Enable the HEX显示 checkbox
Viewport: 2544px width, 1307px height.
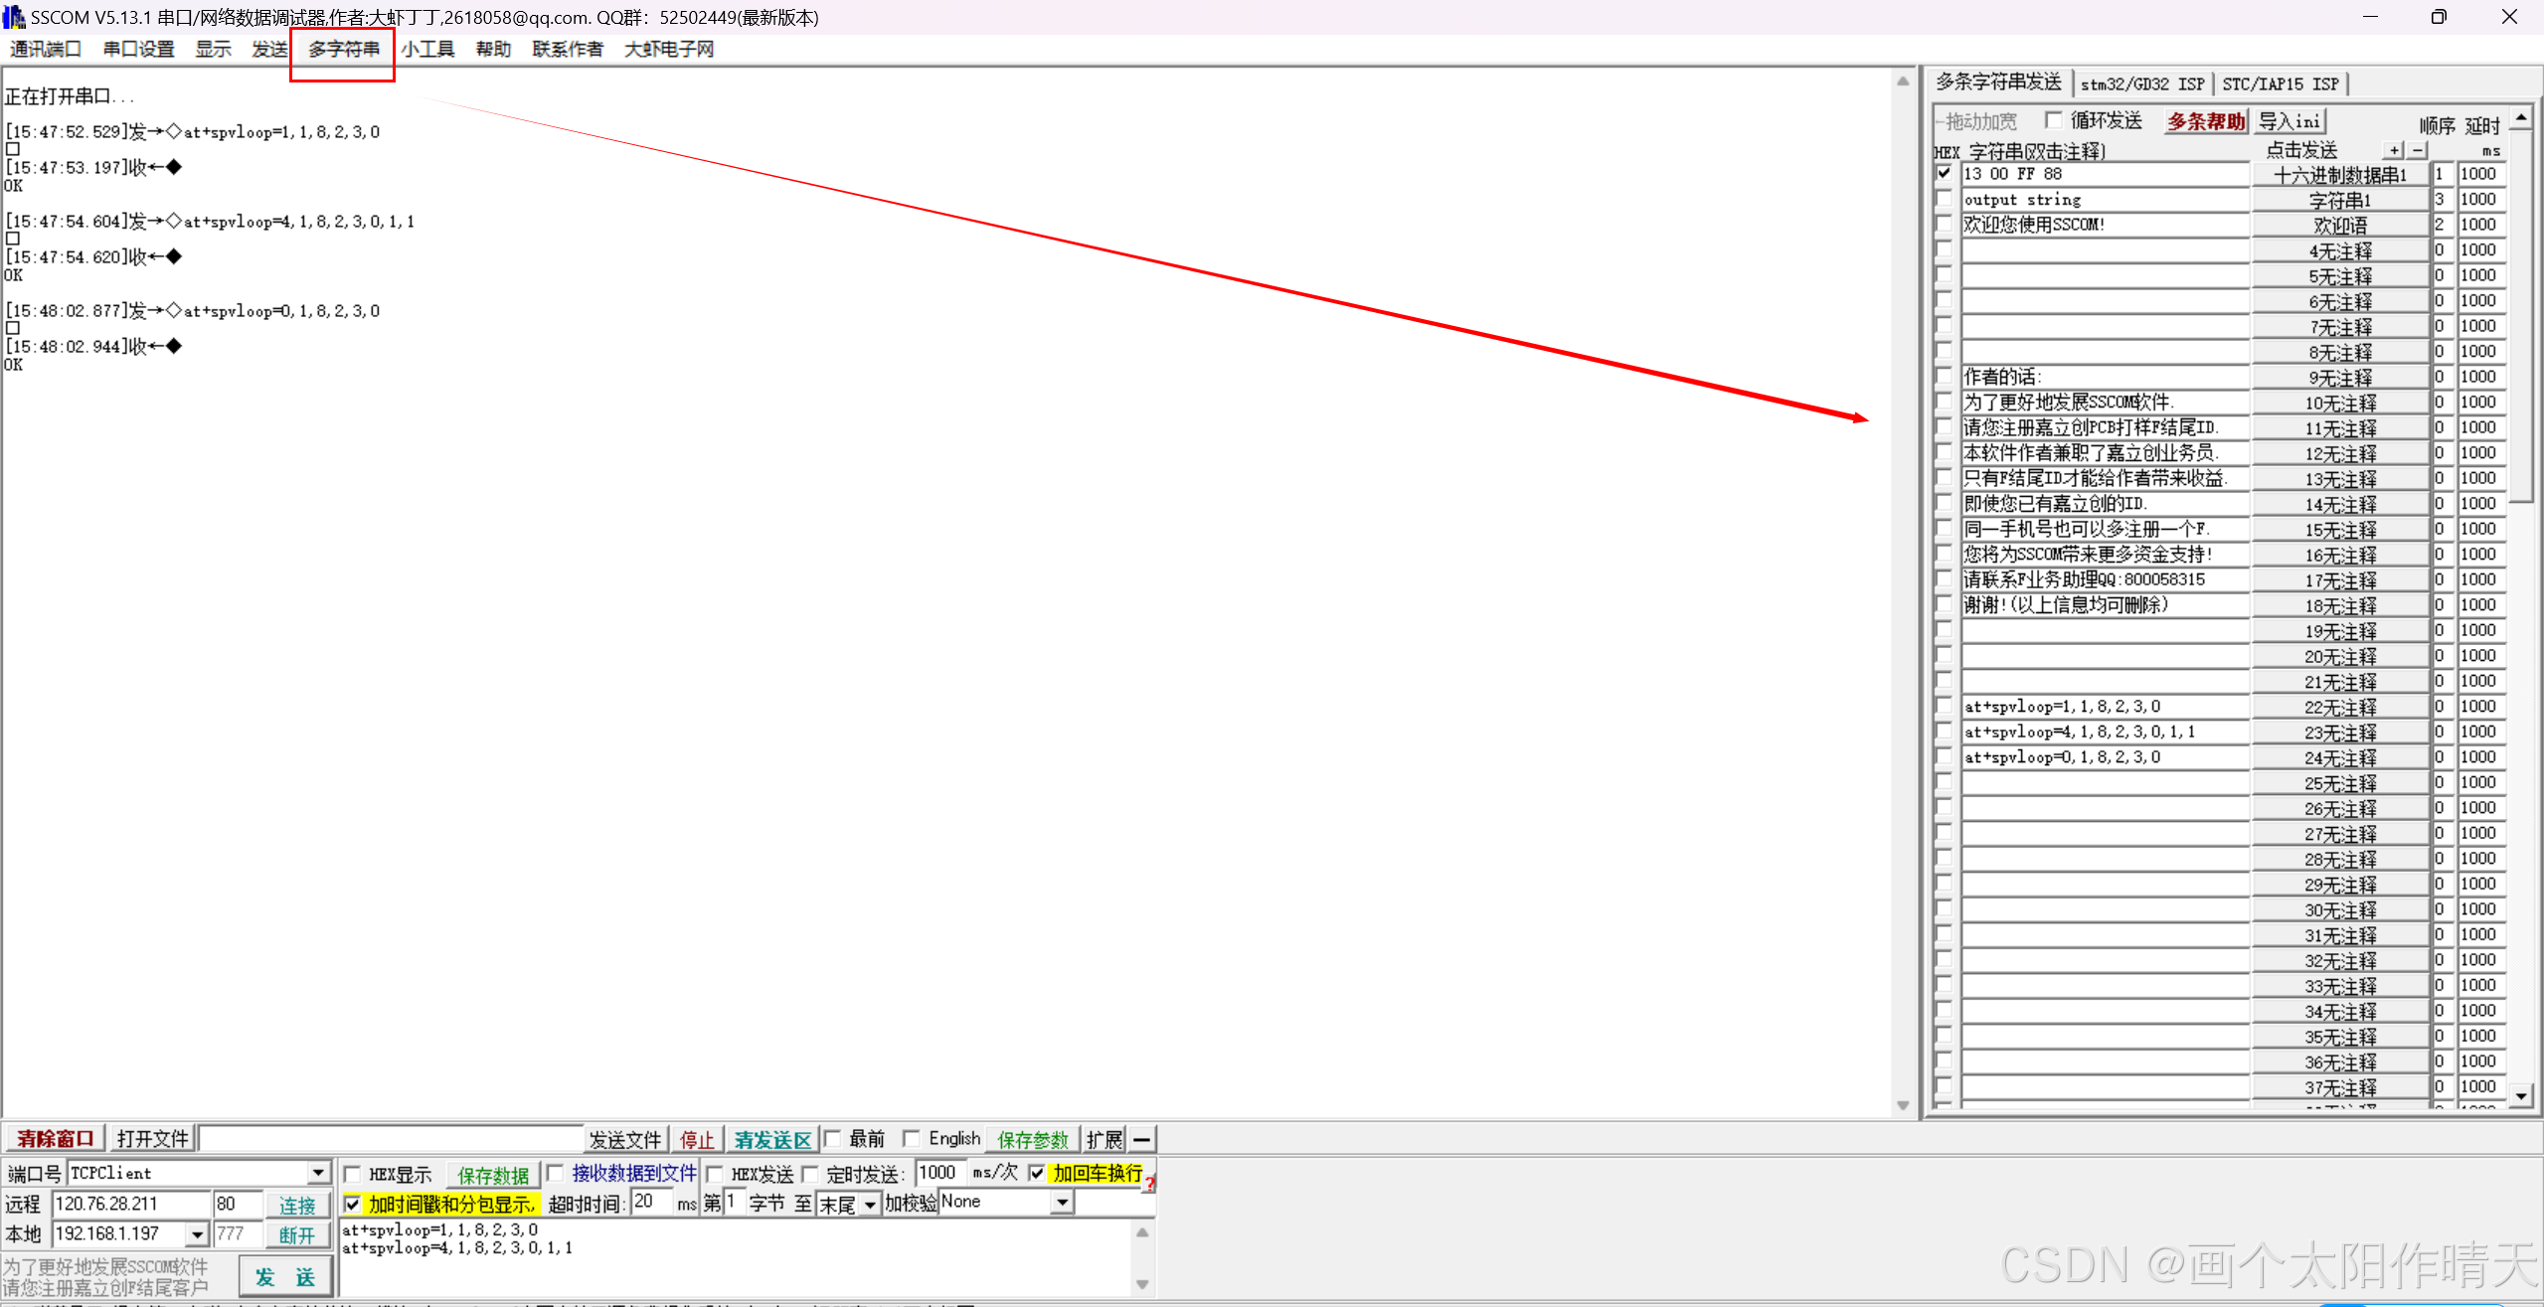(352, 1174)
